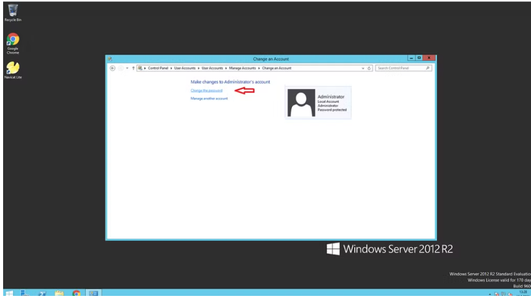Go up one level with Up arrow
531x299 pixels.
tap(133, 68)
